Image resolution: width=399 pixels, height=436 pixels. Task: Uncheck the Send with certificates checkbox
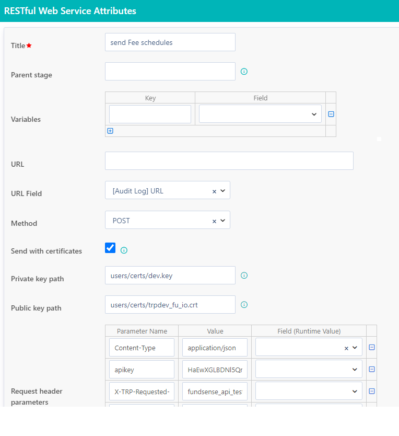point(110,248)
